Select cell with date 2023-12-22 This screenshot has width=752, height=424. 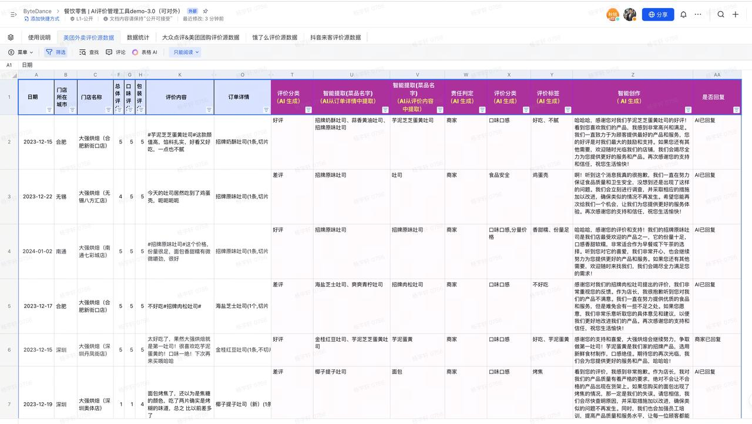pyautogui.click(x=37, y=196)
